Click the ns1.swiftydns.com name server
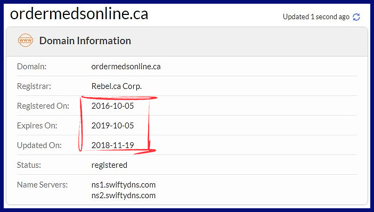This screenshot has height=212, width=374. tap(123, 185)
